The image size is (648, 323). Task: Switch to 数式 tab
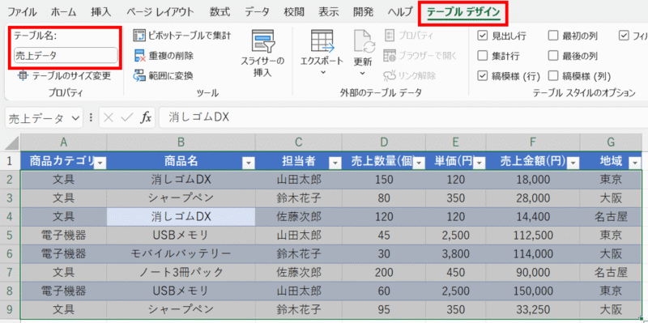220,12
